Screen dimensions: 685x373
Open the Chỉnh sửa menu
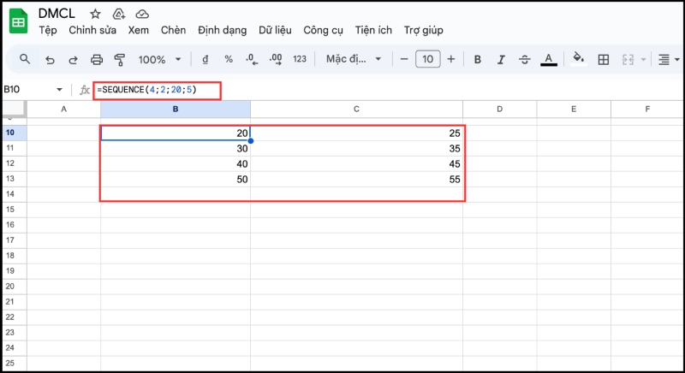coord(92,30)
